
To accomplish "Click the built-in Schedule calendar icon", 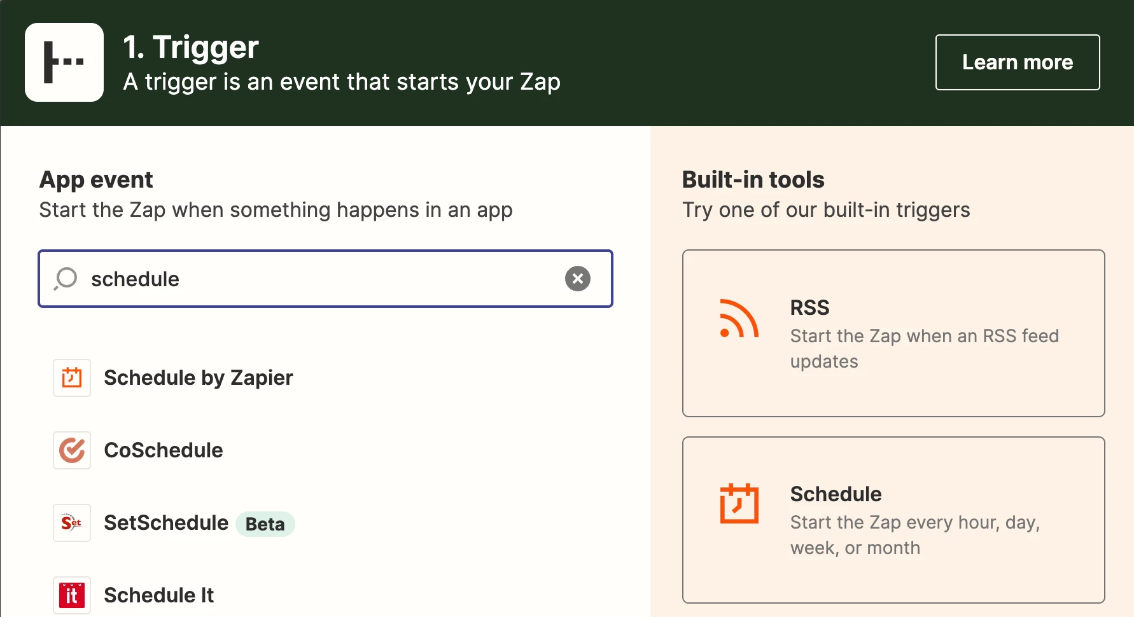I will pos(739,503).
